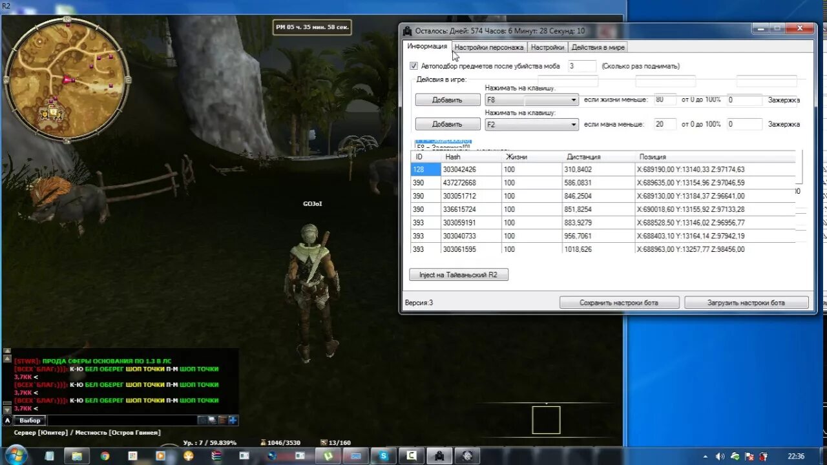Image resolution: width=827 pixels, height=465 pixels.
Task: Click the mana threshold field with 20
Action: (x=665, y=124)
